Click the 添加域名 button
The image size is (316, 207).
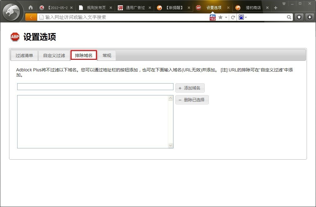point(190,88)
